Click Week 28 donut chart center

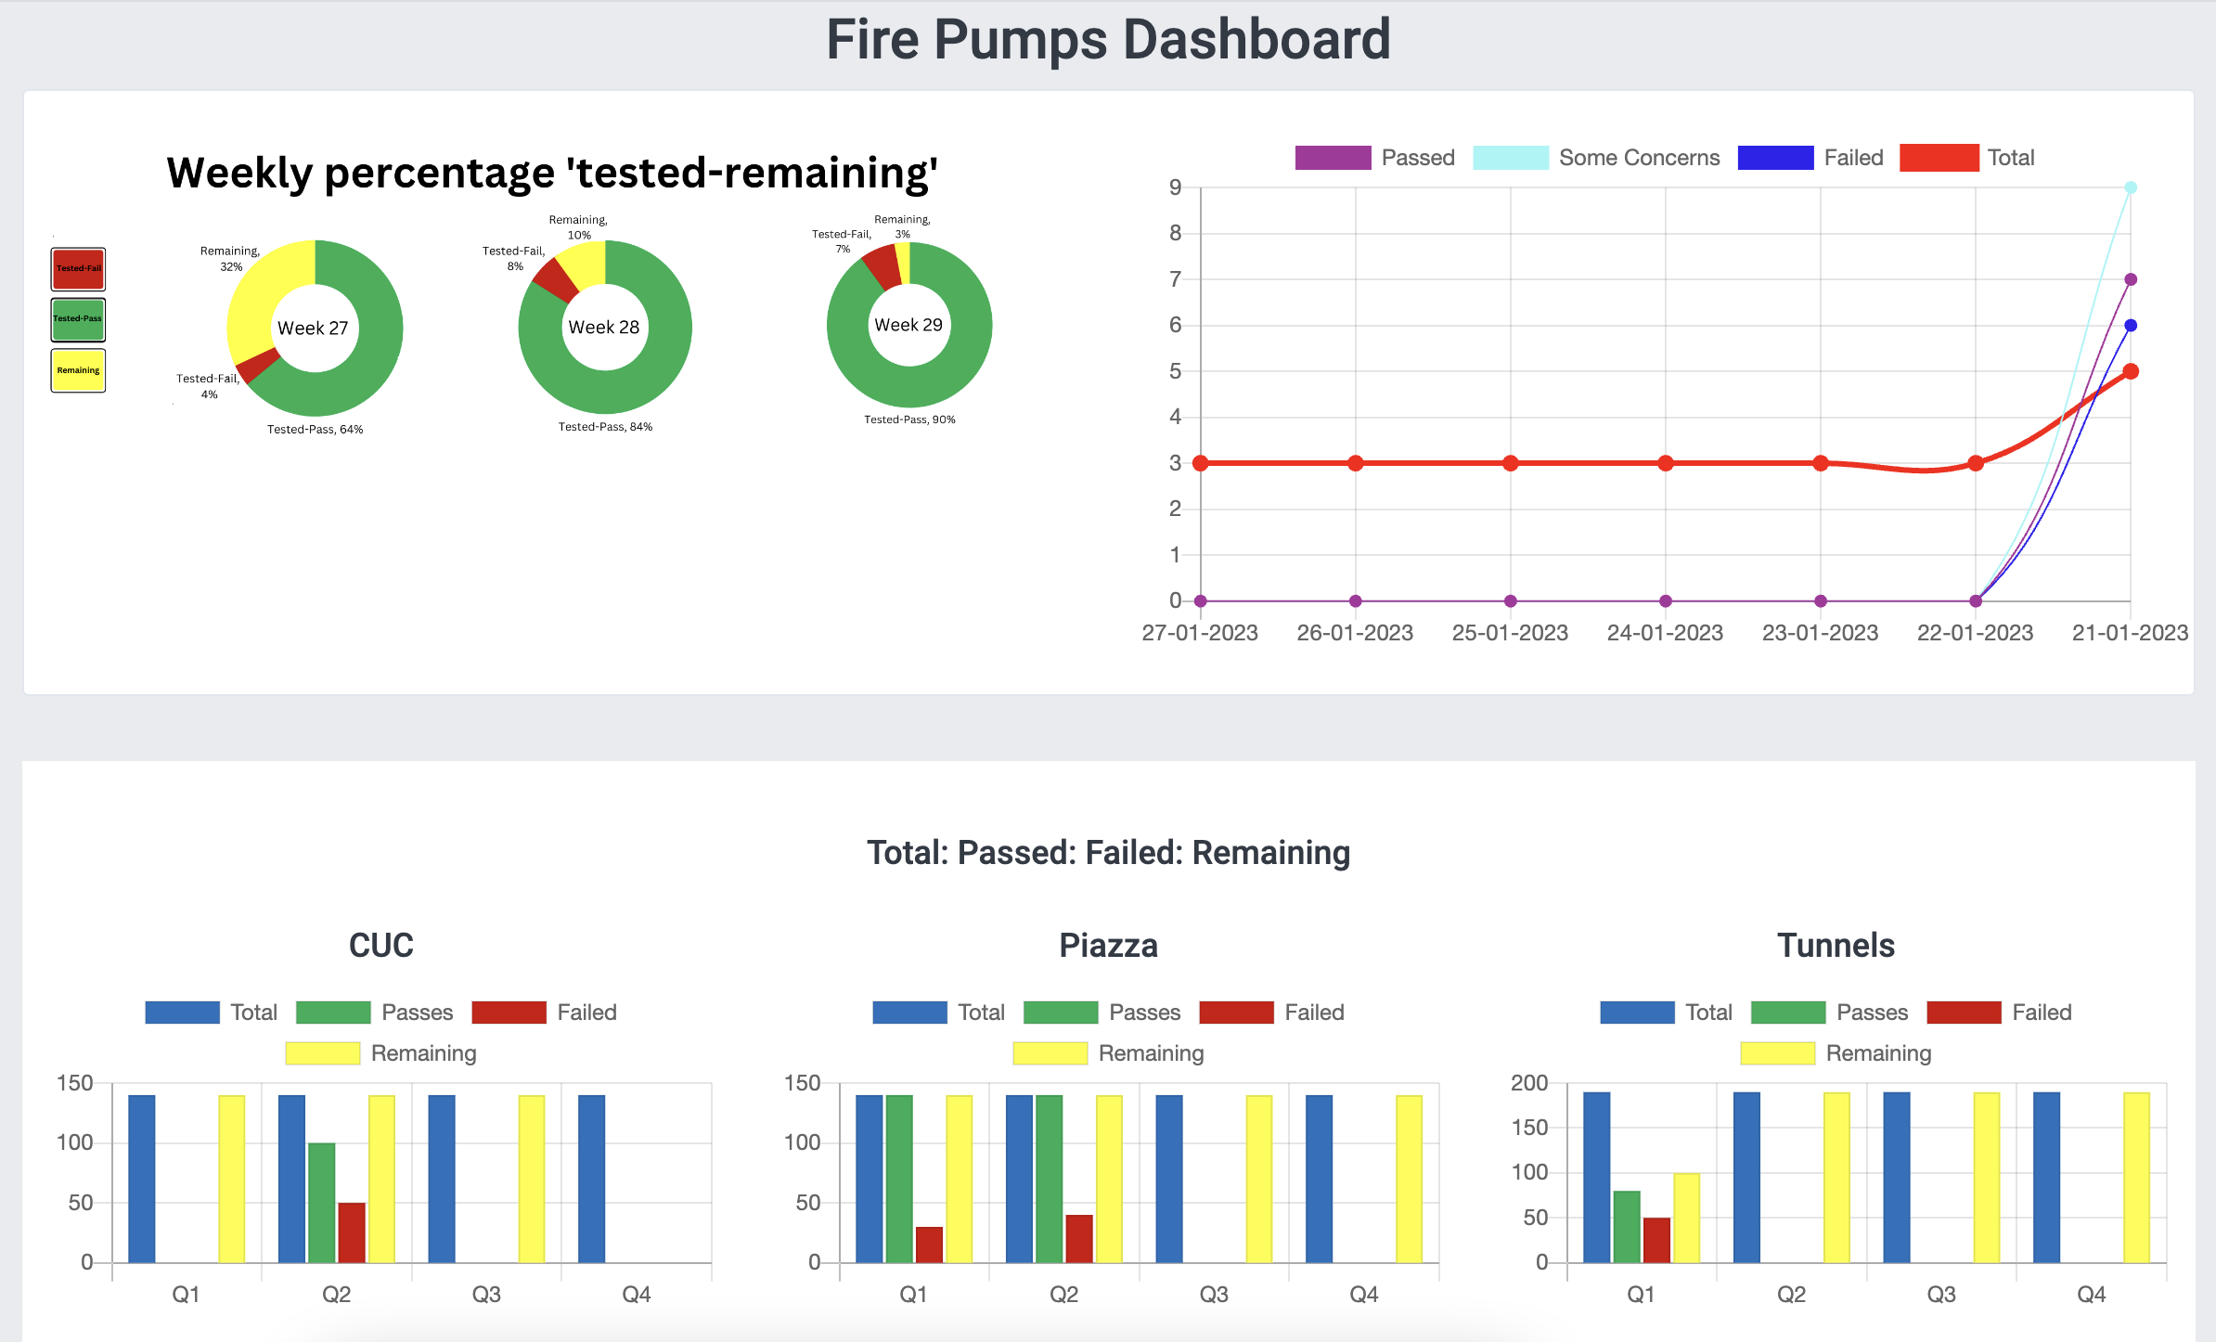pos(604,327)
